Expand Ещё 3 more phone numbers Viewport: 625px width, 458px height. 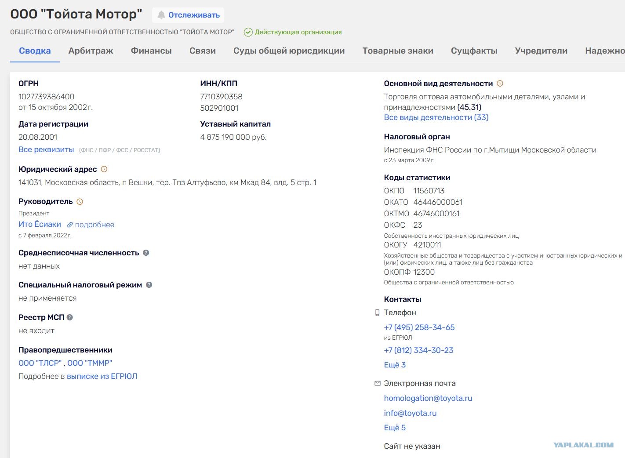(395, 365)
